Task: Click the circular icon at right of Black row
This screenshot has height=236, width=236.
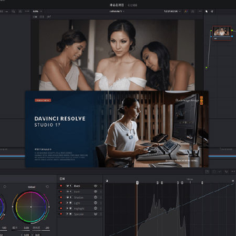Action: pos(96,186)
